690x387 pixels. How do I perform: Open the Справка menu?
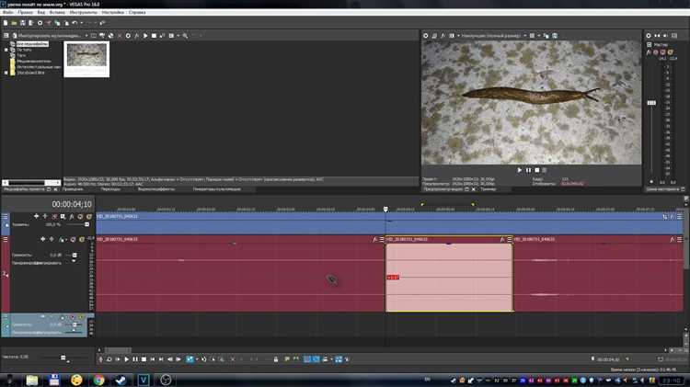click(137, 12)
